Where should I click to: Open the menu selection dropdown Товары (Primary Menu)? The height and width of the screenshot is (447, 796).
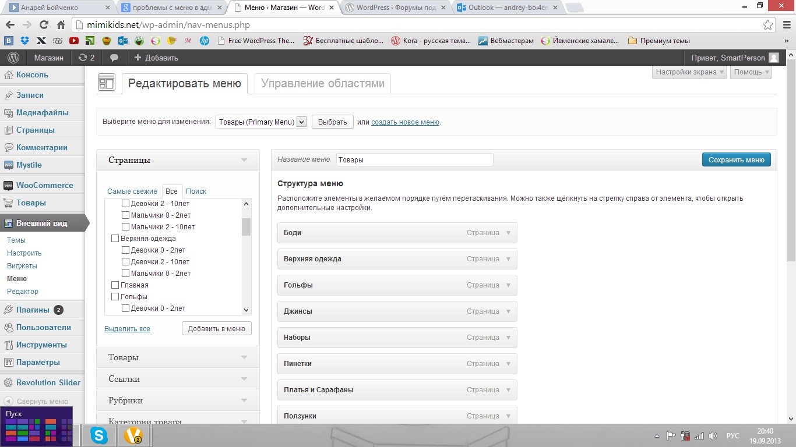[261, 122]
